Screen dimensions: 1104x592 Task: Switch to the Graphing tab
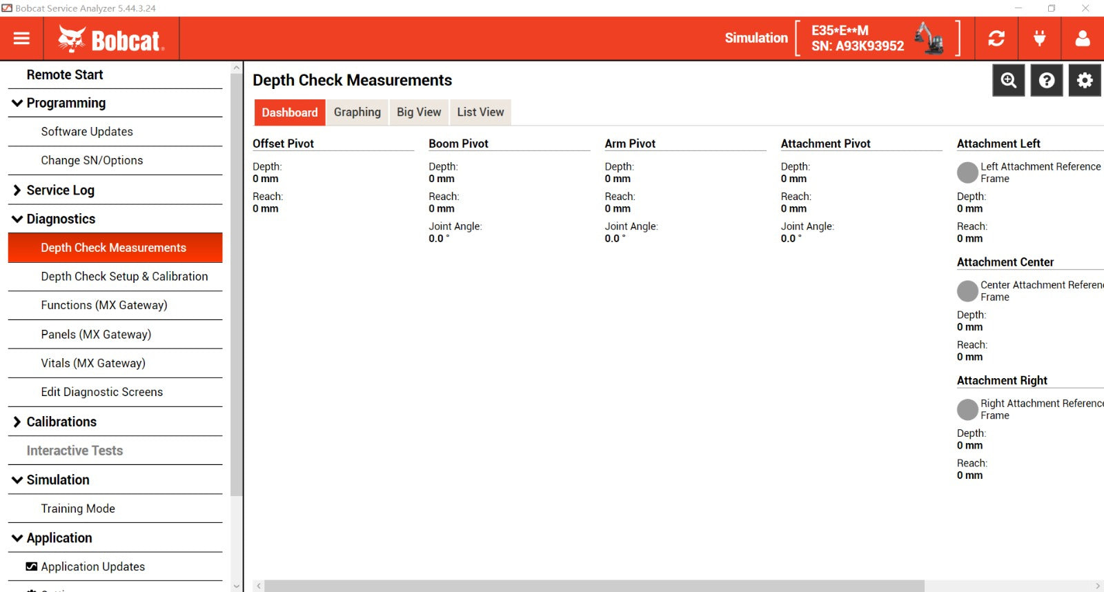(357, 112)
